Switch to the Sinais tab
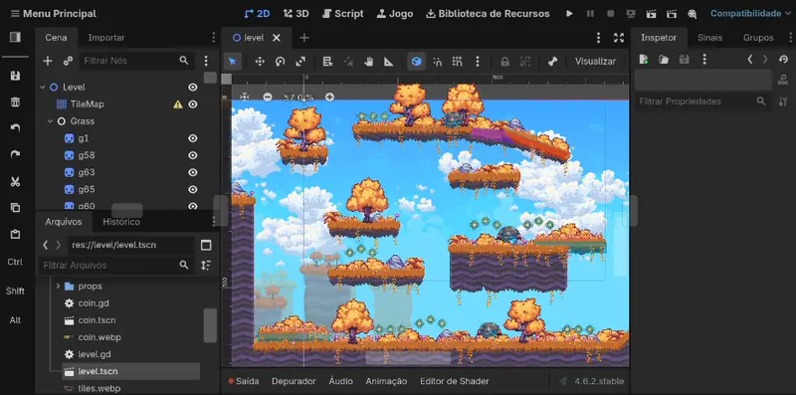This screenshot has height=395, width=796. [x=709, y=38]
